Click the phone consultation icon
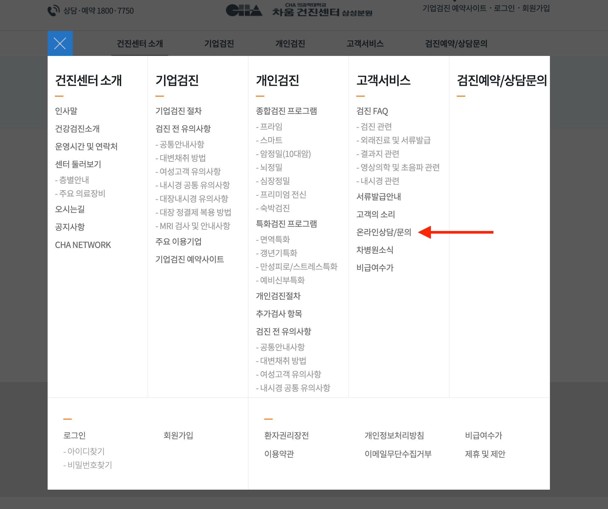Image resolution: width=608 pixels, height=509 pixels. (x=53, y=11)
